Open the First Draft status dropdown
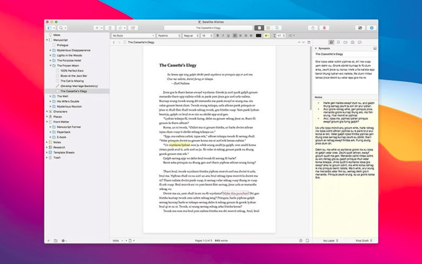 [364, 241]
